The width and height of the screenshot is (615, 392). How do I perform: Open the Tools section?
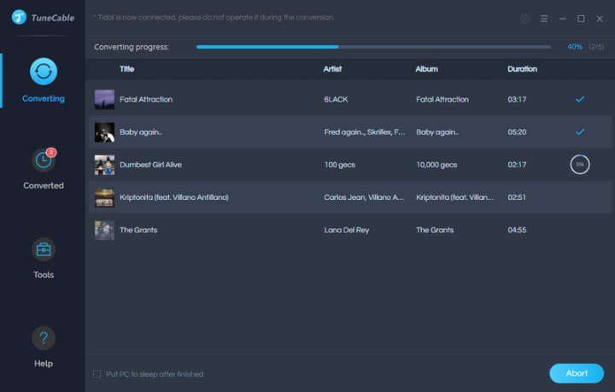[x=44, y=258]
